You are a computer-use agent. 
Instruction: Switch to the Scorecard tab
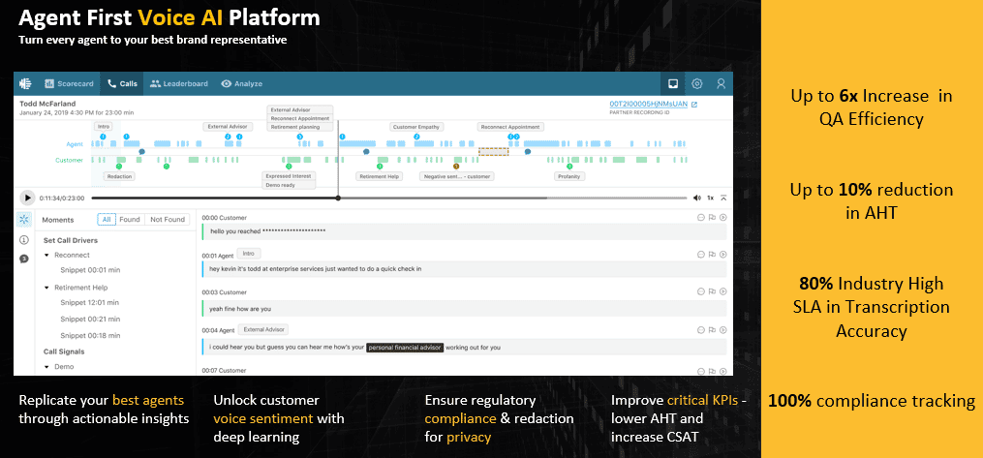coord(69,84)
